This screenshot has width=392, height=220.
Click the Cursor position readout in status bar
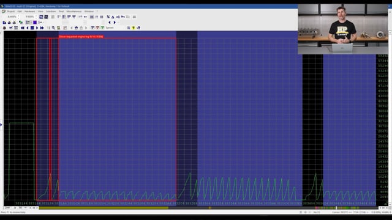[350, 212]
